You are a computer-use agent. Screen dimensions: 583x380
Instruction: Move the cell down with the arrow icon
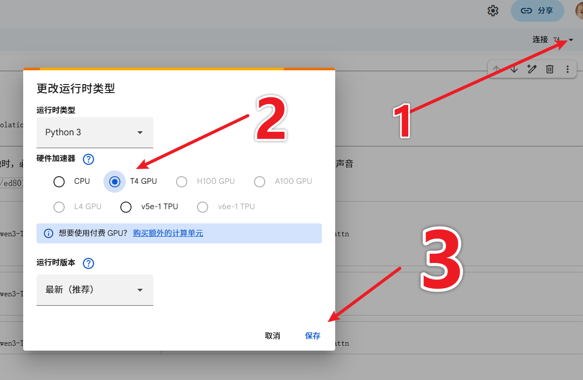(514, 69)
